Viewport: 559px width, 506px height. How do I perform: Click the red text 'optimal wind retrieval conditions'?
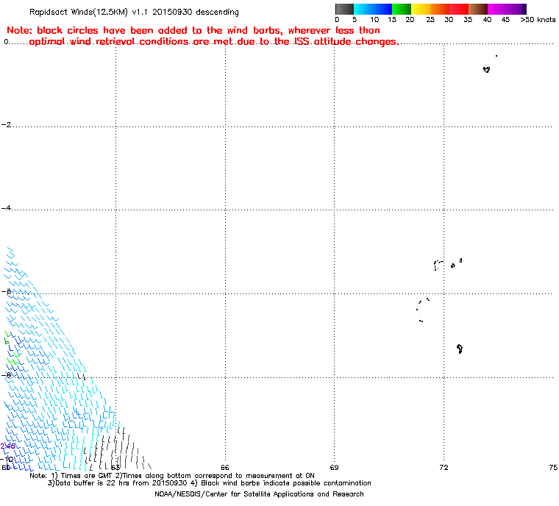click(x=110, y=42)
